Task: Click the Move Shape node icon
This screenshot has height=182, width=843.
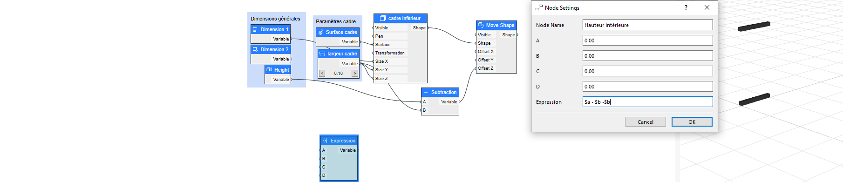Action: [x=481, y=25]
